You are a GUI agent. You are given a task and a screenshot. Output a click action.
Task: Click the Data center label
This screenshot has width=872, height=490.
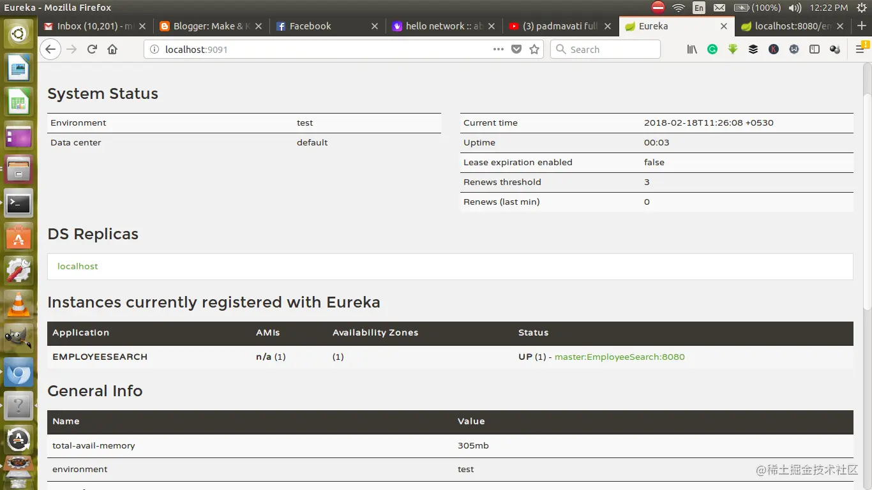click(x=76, y=142)
